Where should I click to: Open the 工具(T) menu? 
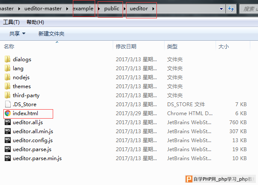coord(11,22)
